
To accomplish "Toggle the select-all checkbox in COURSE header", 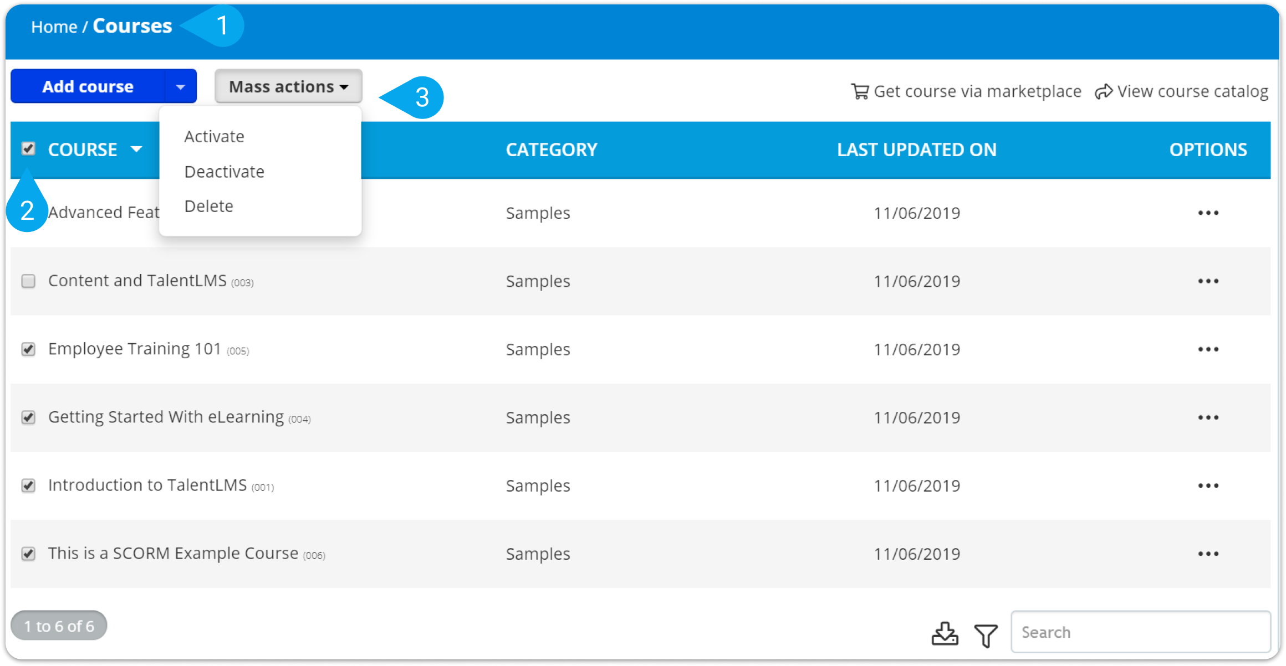I will click(28, 149).
